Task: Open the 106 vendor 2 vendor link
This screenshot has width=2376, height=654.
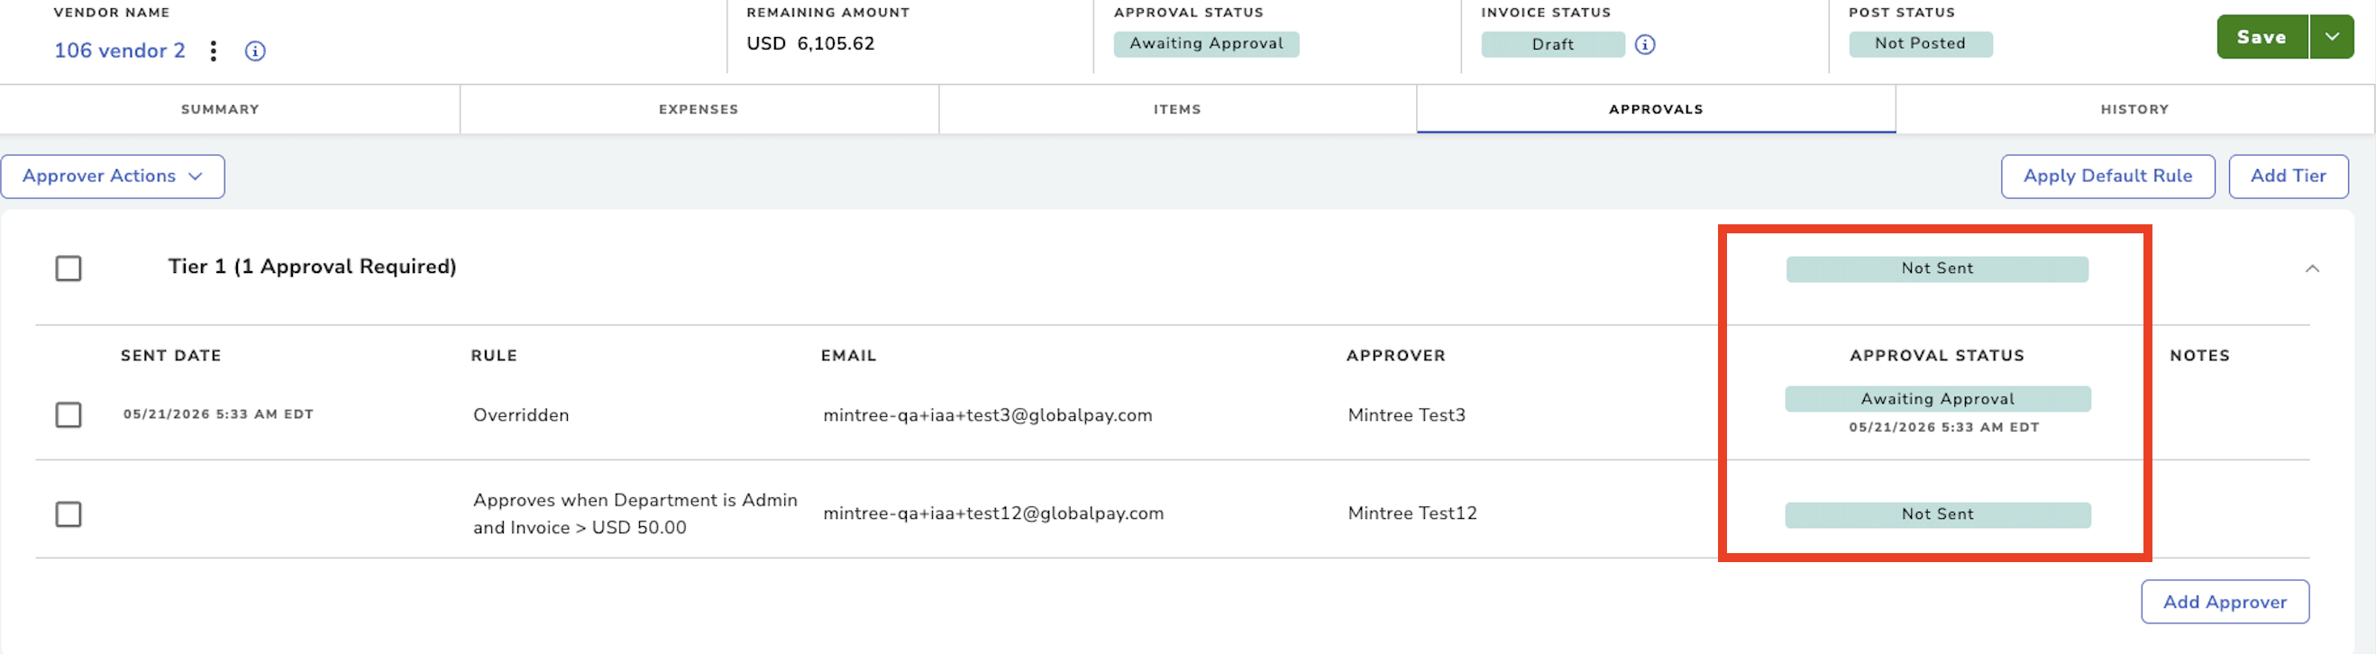Action: (x=120, y=50)
